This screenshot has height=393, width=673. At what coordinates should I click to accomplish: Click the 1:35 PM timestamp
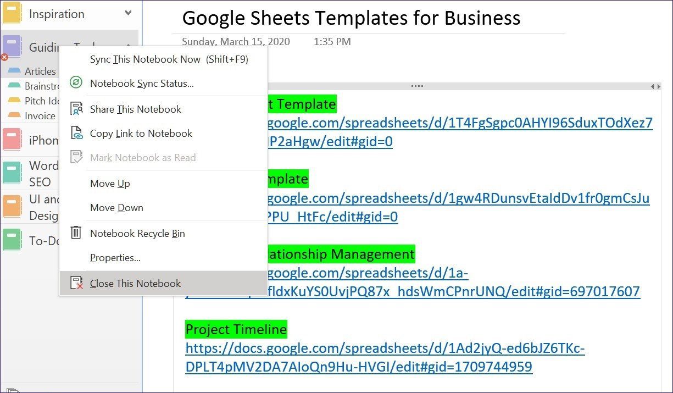(332, 42)
